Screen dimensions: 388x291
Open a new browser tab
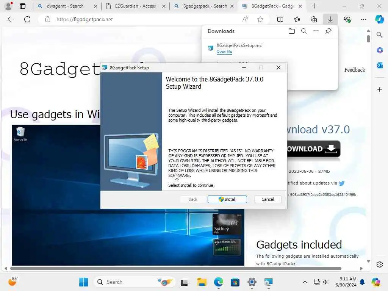tap(314, 6)
